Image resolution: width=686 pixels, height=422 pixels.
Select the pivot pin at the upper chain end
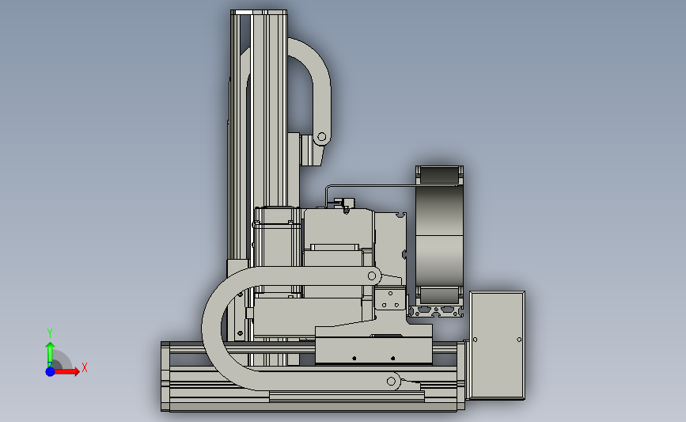click(x=321, y=137)
